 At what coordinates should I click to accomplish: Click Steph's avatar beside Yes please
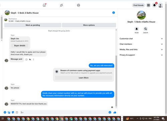tap(6, 88)
